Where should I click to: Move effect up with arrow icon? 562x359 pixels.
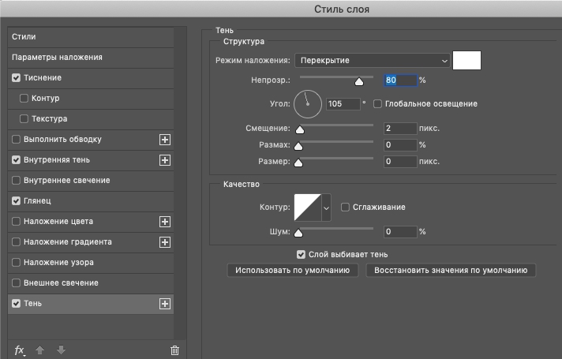coord(39,350)
